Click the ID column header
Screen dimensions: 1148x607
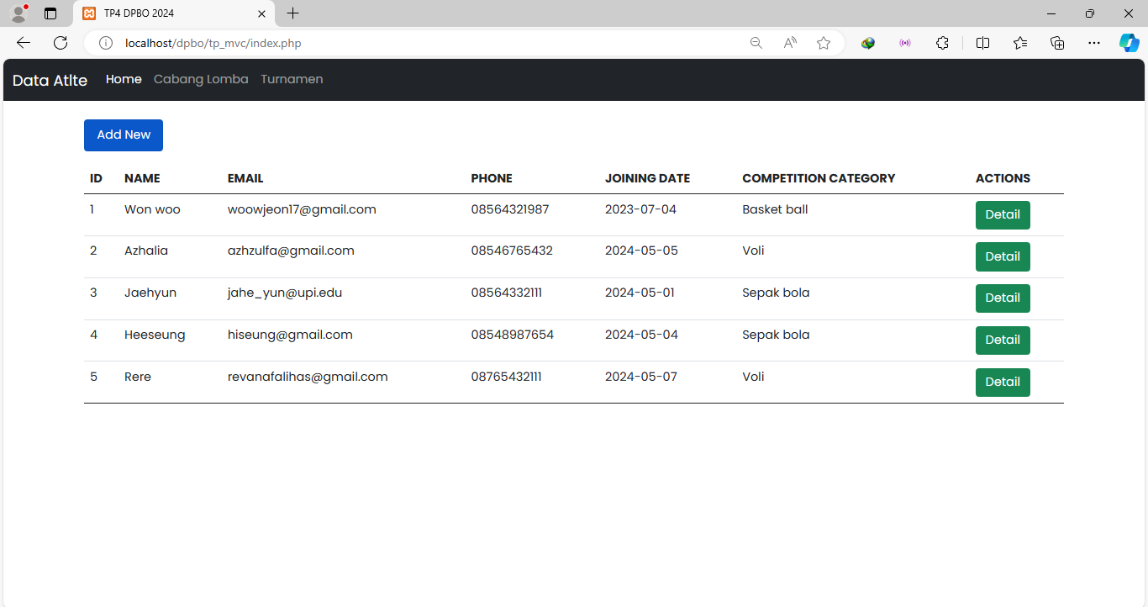(x=96, y=178)
